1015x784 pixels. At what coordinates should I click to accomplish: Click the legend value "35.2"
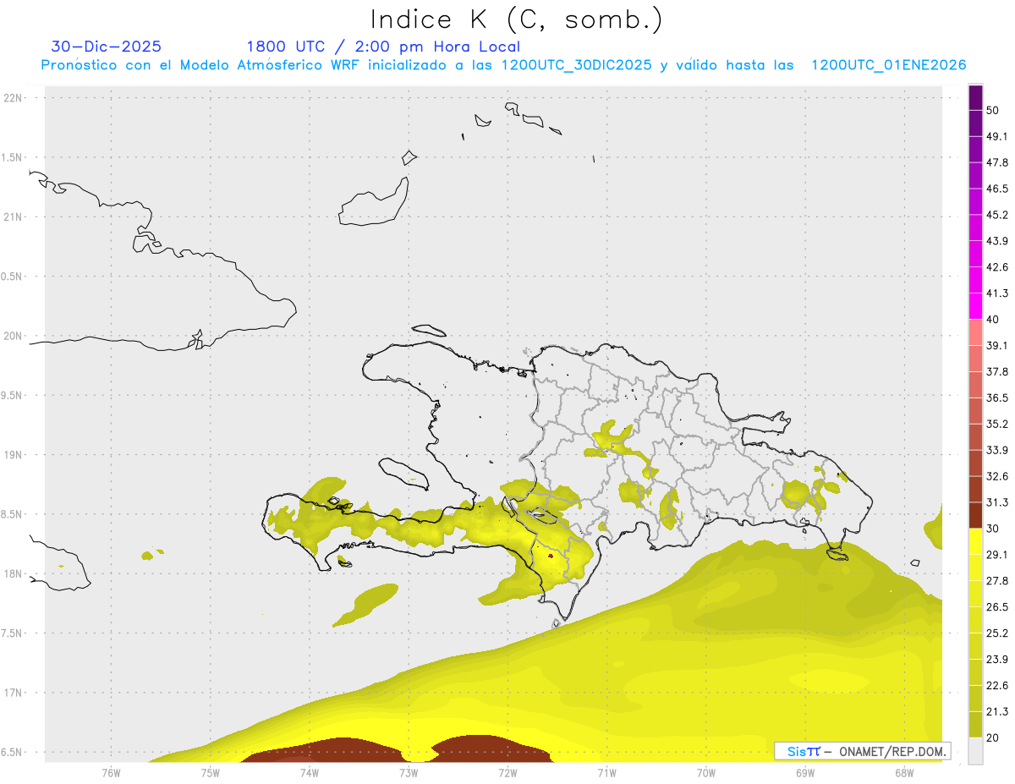click(997, 424)
